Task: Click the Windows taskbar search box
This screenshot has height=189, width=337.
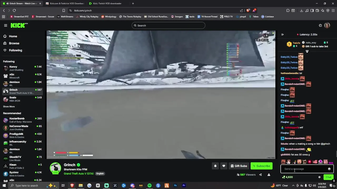Action: point(34,186)
